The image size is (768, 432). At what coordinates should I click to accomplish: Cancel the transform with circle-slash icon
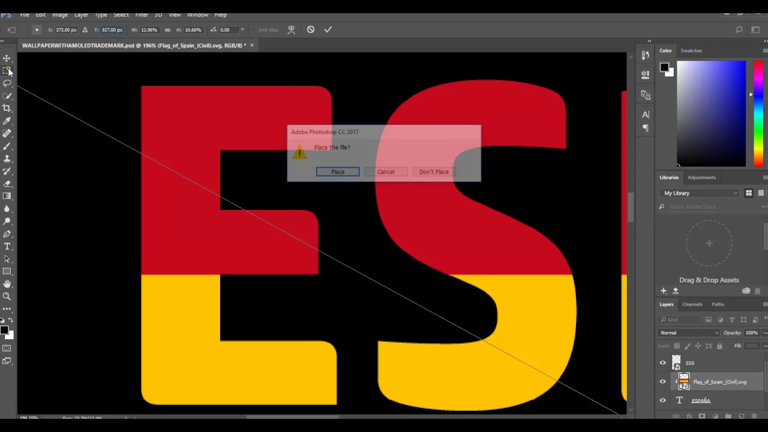click(x=310, y=29)
